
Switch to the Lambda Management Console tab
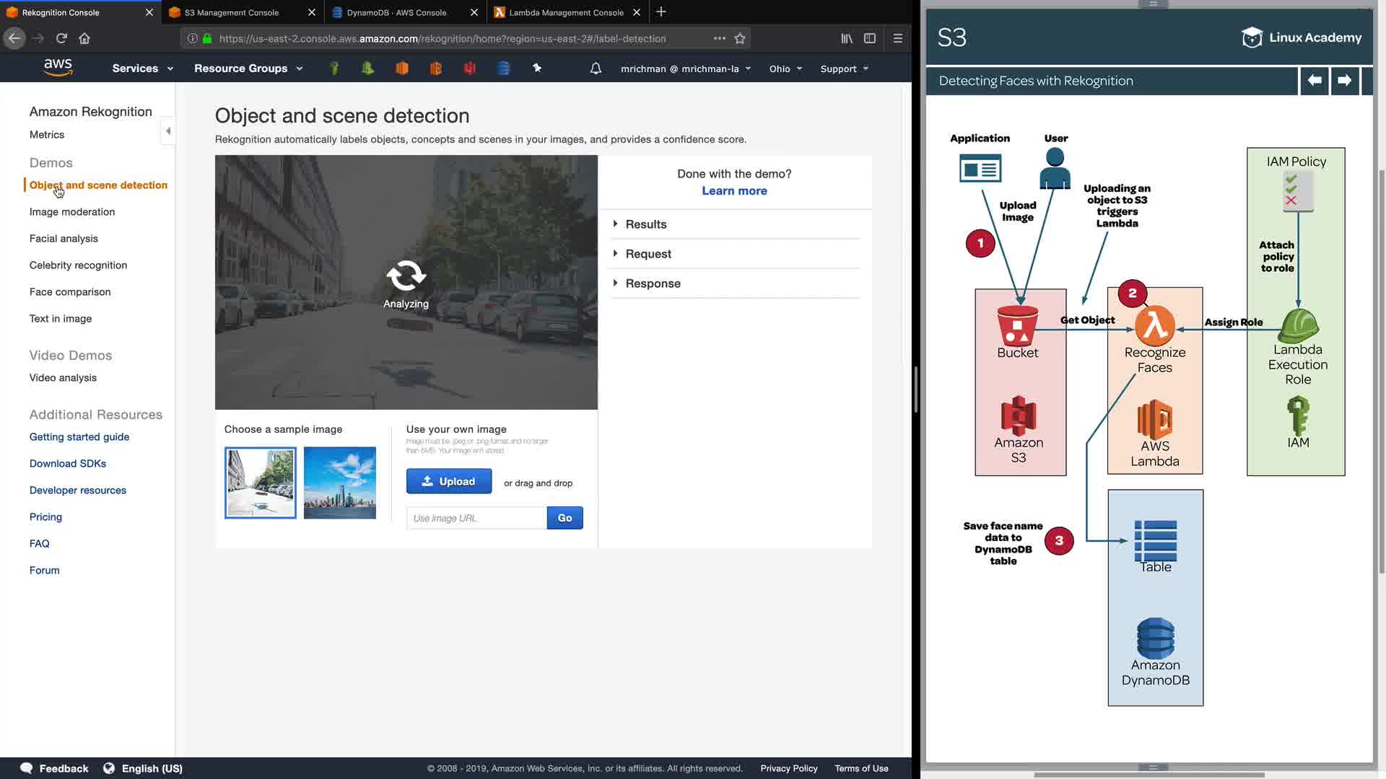coord(566,12)
